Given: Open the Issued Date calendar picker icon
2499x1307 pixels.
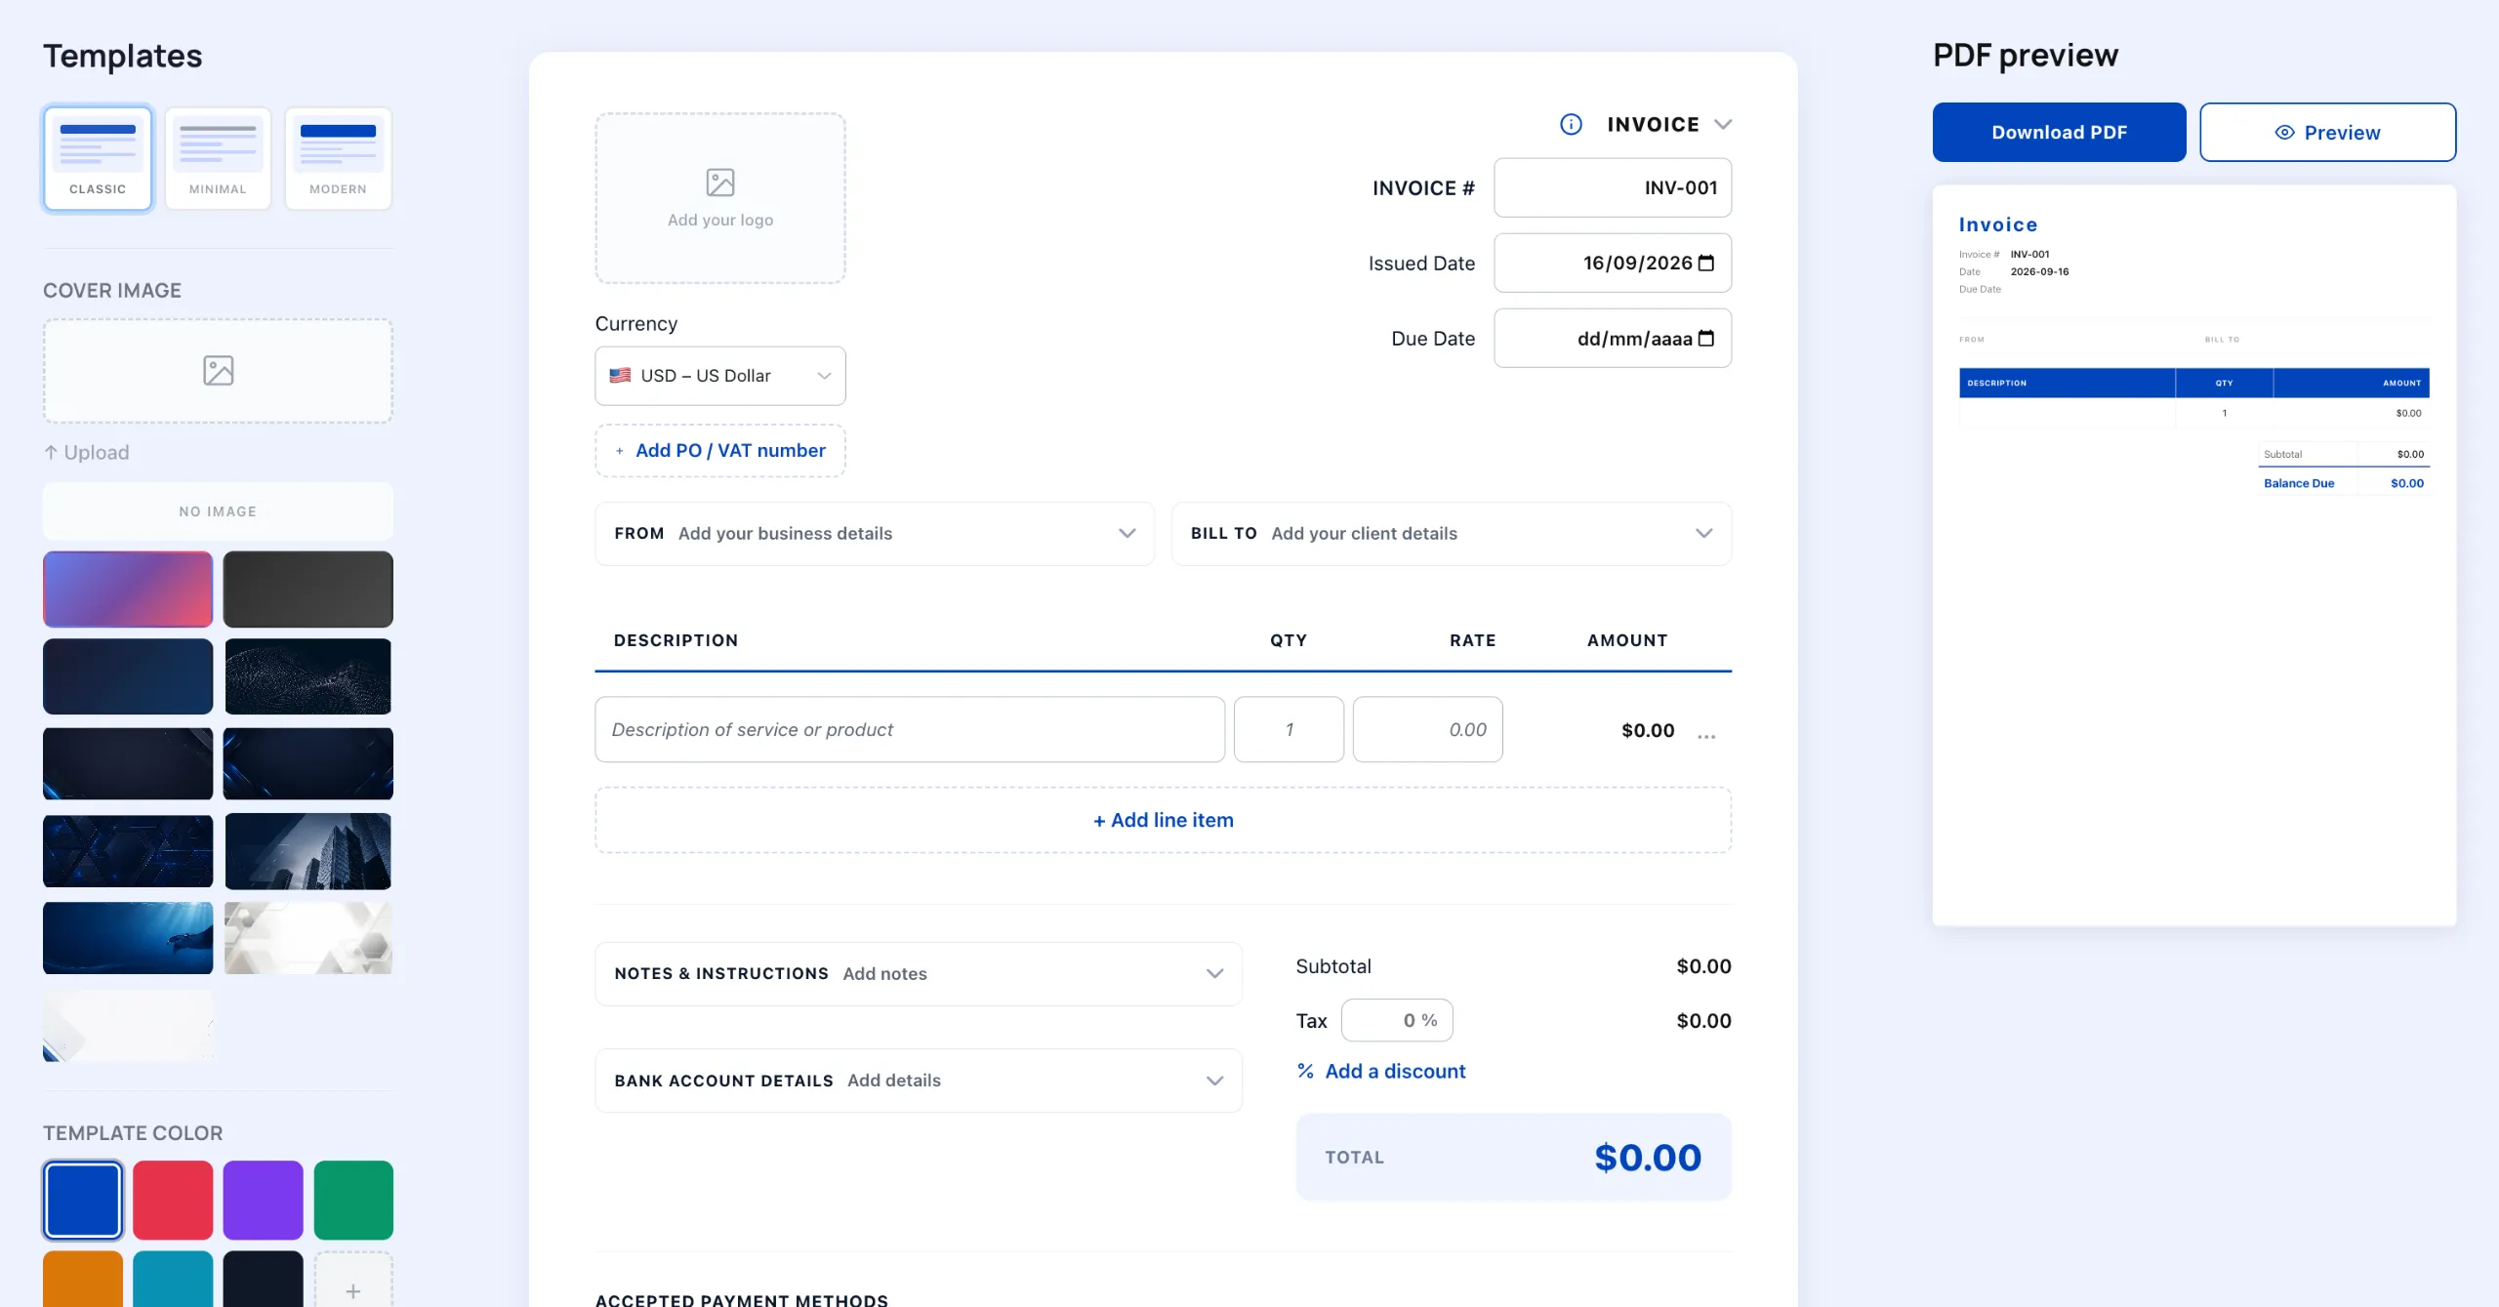Looking at the screenshot, I should 1706,263.
